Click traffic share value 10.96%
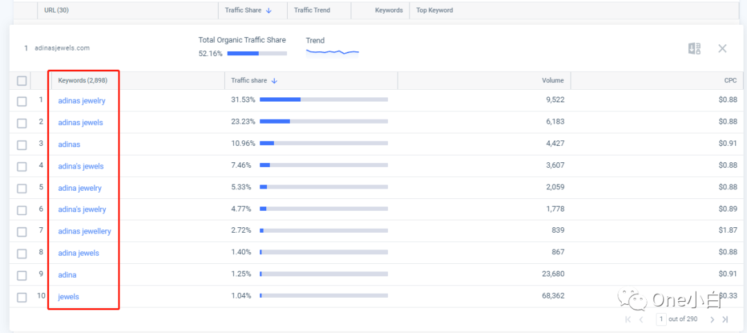747x333 pixels. point(243,143)
